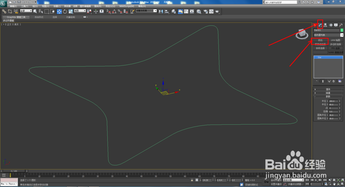Activate the Select and Scale tool
Screen dimensions: 345x187
(x=71, y=11)
